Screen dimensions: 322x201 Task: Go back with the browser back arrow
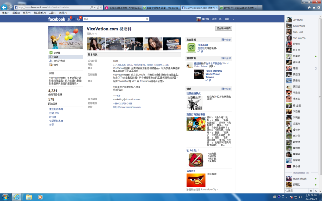point(4,7)
